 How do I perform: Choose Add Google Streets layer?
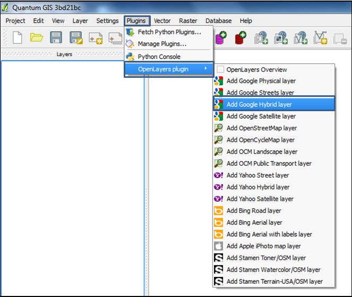[x=274, y=93]
